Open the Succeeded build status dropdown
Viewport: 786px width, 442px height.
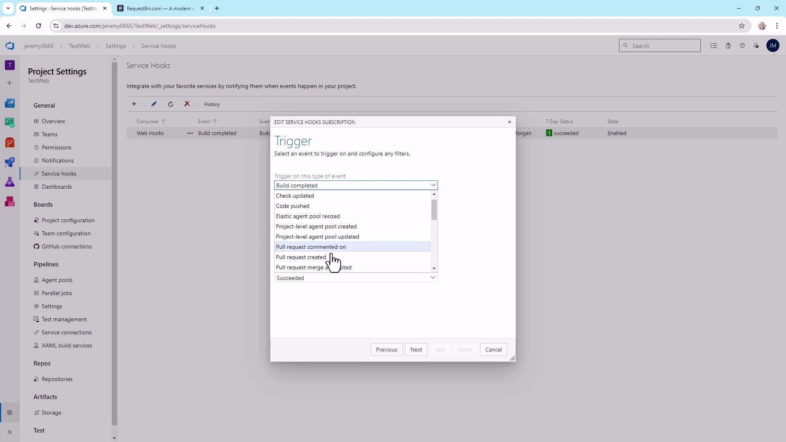click(x=355, y=278)
